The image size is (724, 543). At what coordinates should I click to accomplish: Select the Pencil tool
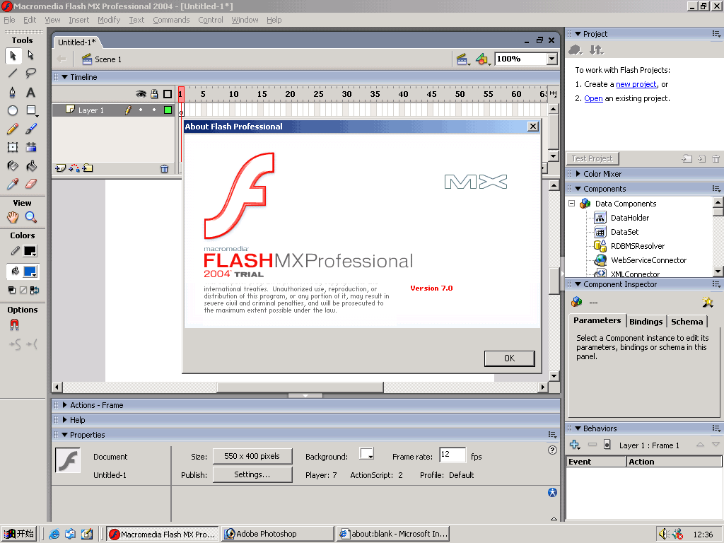(x=13, y=129)
